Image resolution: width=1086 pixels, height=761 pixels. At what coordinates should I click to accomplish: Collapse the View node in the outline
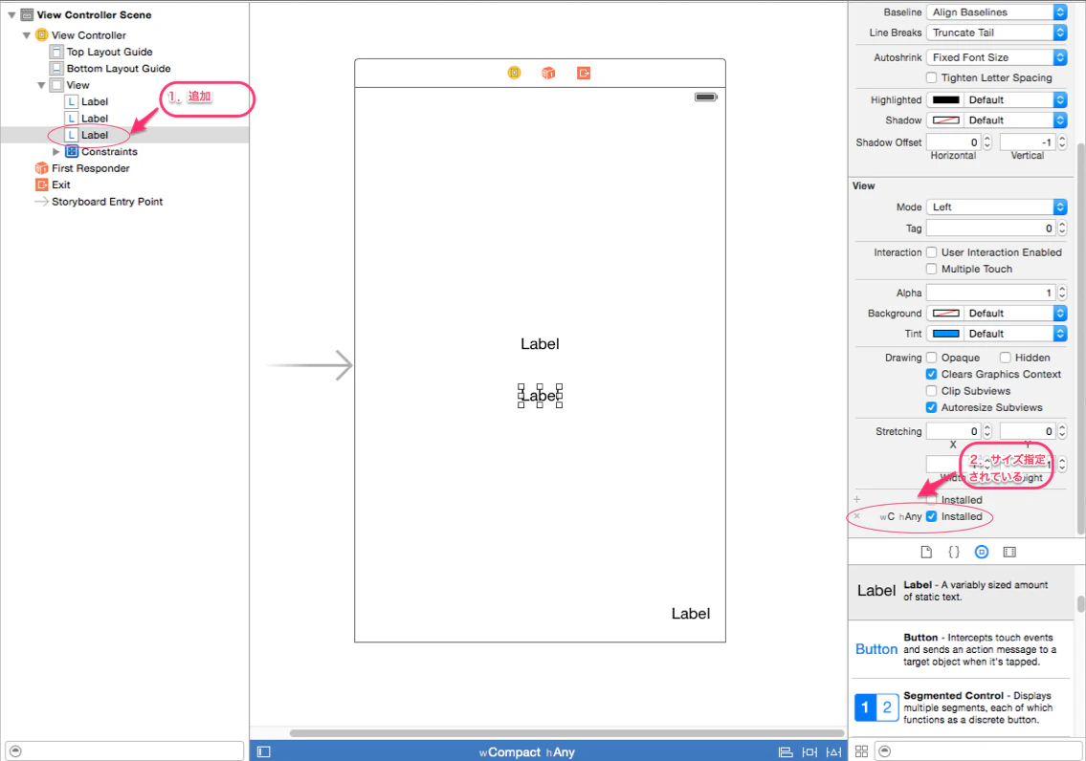(x=41, y=85)
